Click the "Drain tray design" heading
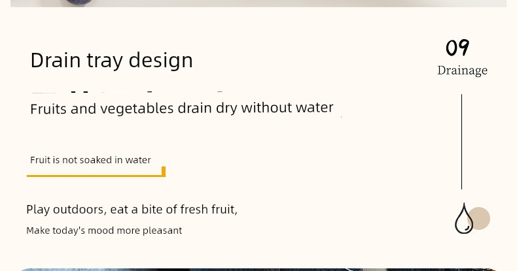Viewport: 517px width, 271px height. click(111, 60)
